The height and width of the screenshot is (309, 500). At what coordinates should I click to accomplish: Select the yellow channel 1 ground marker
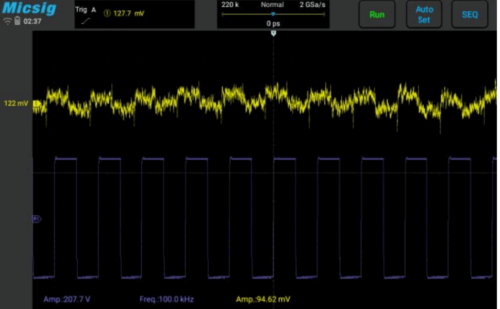[x=37, y=104]
